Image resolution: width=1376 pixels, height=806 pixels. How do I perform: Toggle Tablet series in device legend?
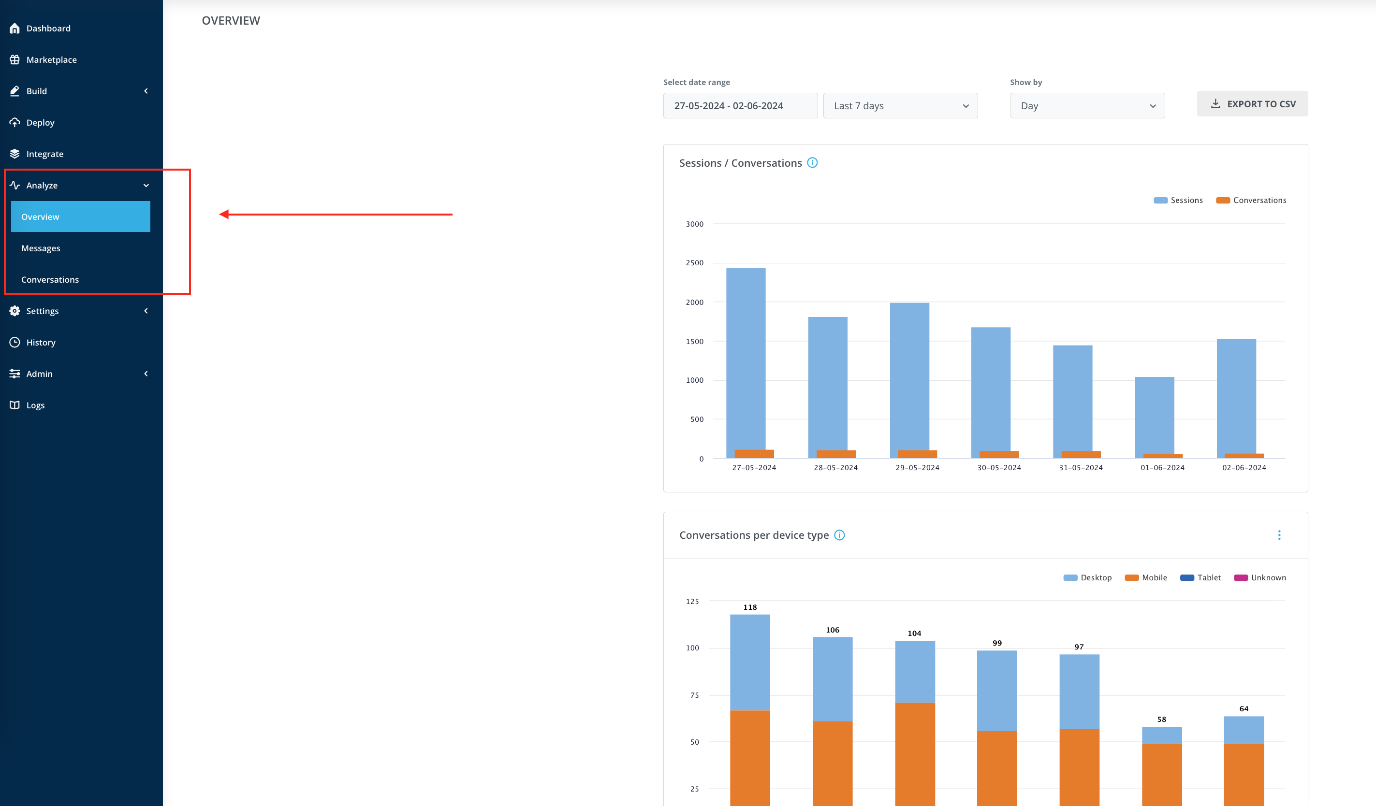[1200, 577]
